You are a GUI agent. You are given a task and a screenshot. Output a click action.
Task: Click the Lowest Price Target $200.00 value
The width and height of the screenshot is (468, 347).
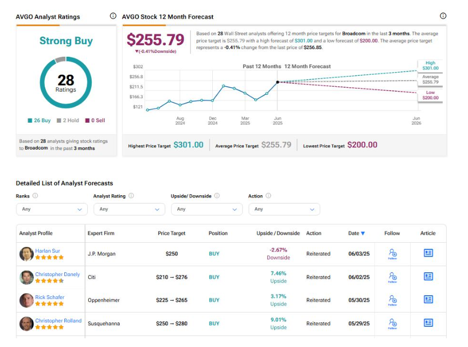coord(362,145)
